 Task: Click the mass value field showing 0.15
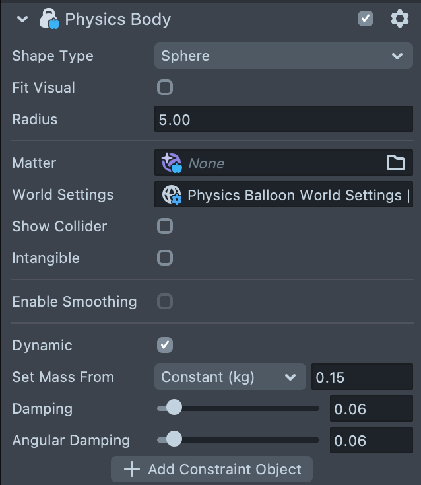pos(362,377)
